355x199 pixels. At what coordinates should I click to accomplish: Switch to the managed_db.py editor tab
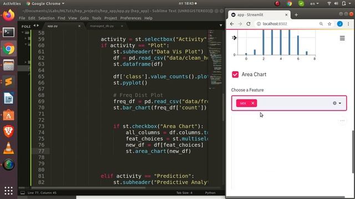[x=102, y=26]
